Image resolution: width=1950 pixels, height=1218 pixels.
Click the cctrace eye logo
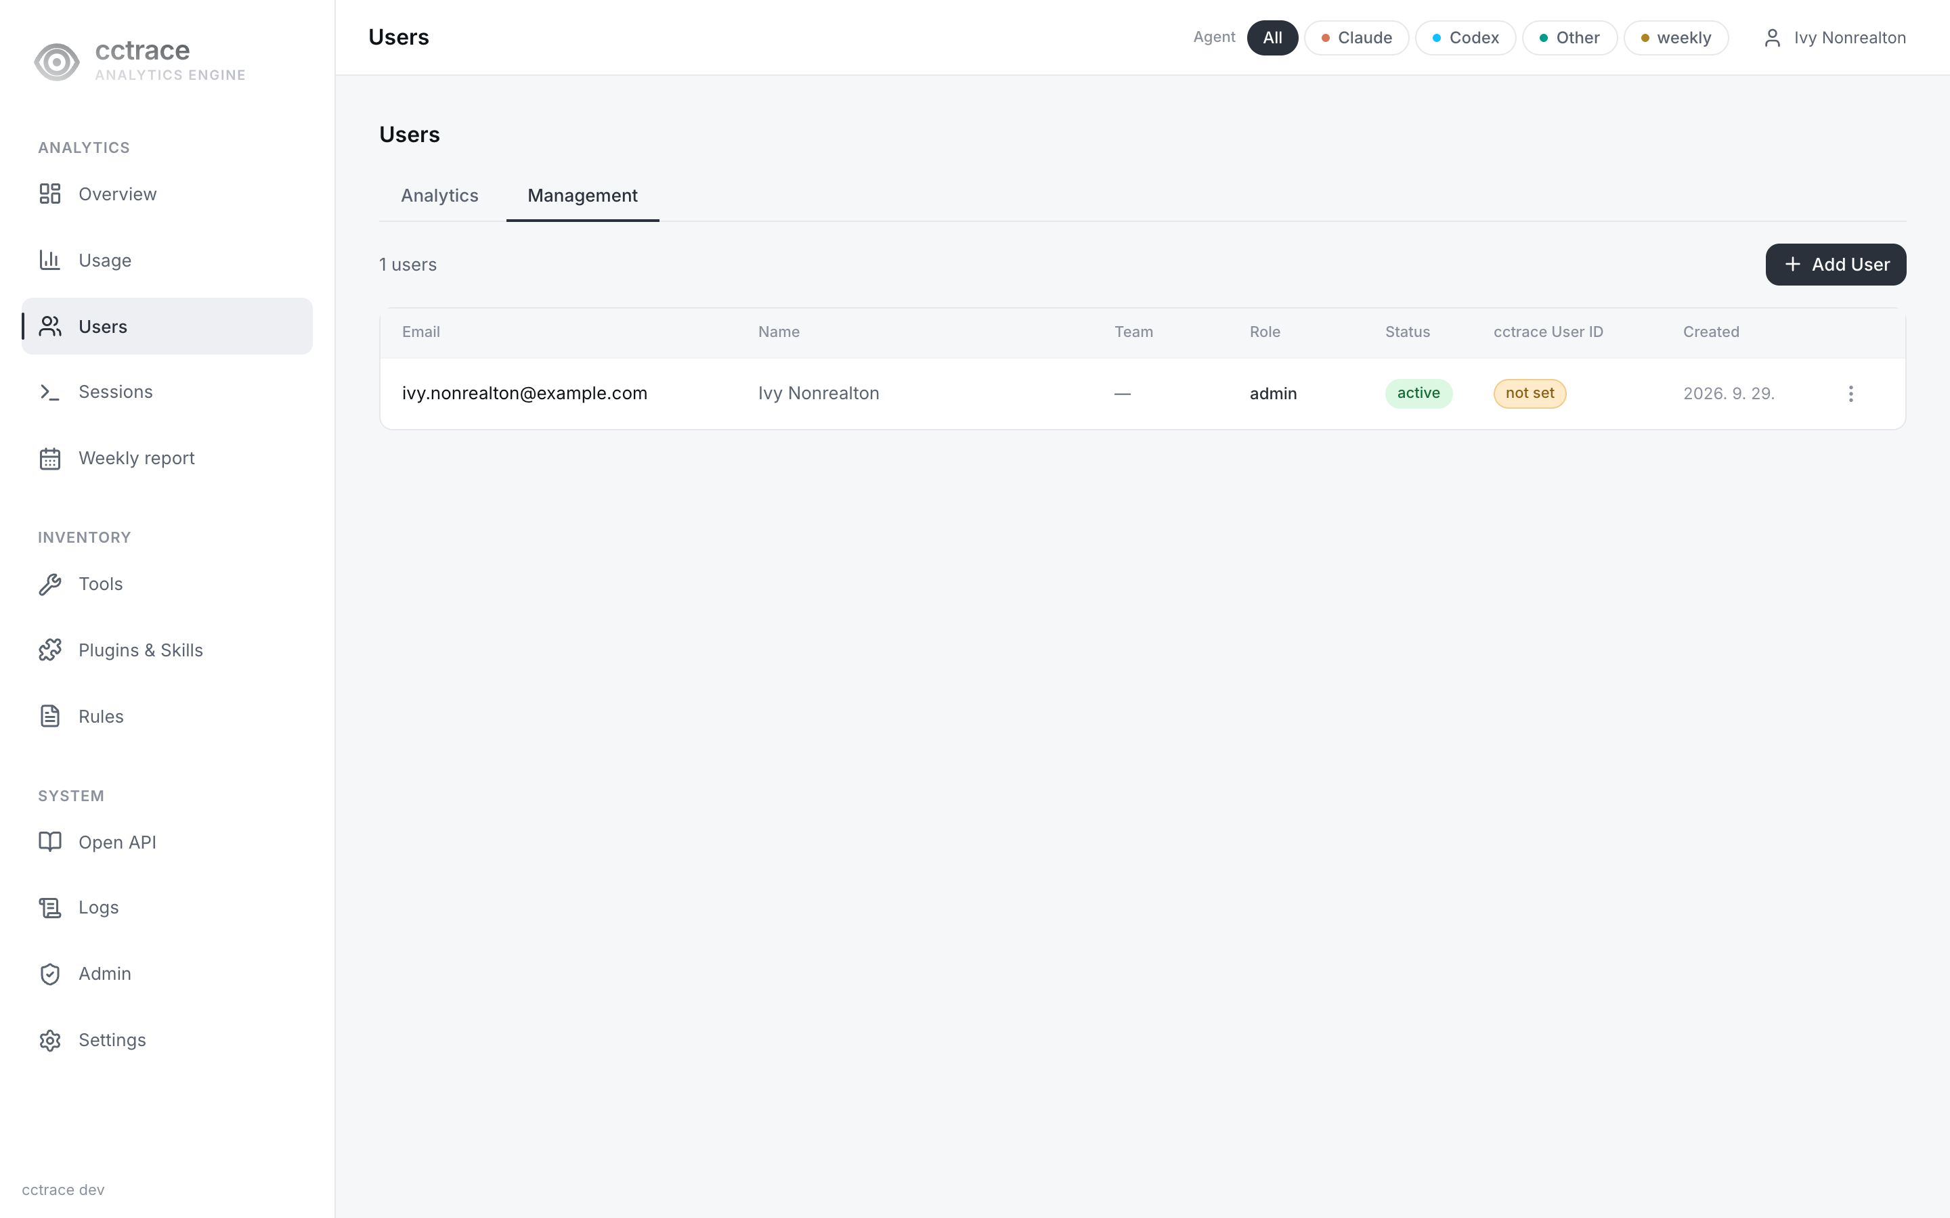tap(56, 62)
